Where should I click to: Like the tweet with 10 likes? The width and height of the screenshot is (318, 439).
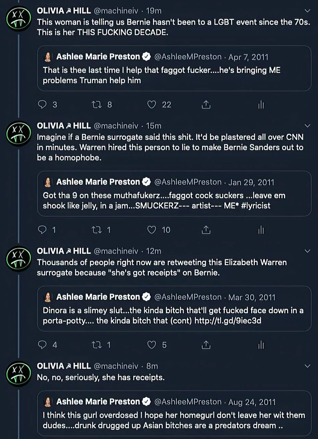[152, 230]
